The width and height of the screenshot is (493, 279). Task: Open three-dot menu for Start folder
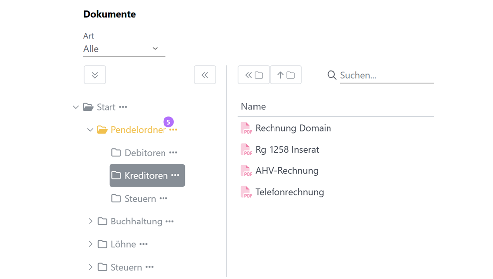[x=123, y=107]
